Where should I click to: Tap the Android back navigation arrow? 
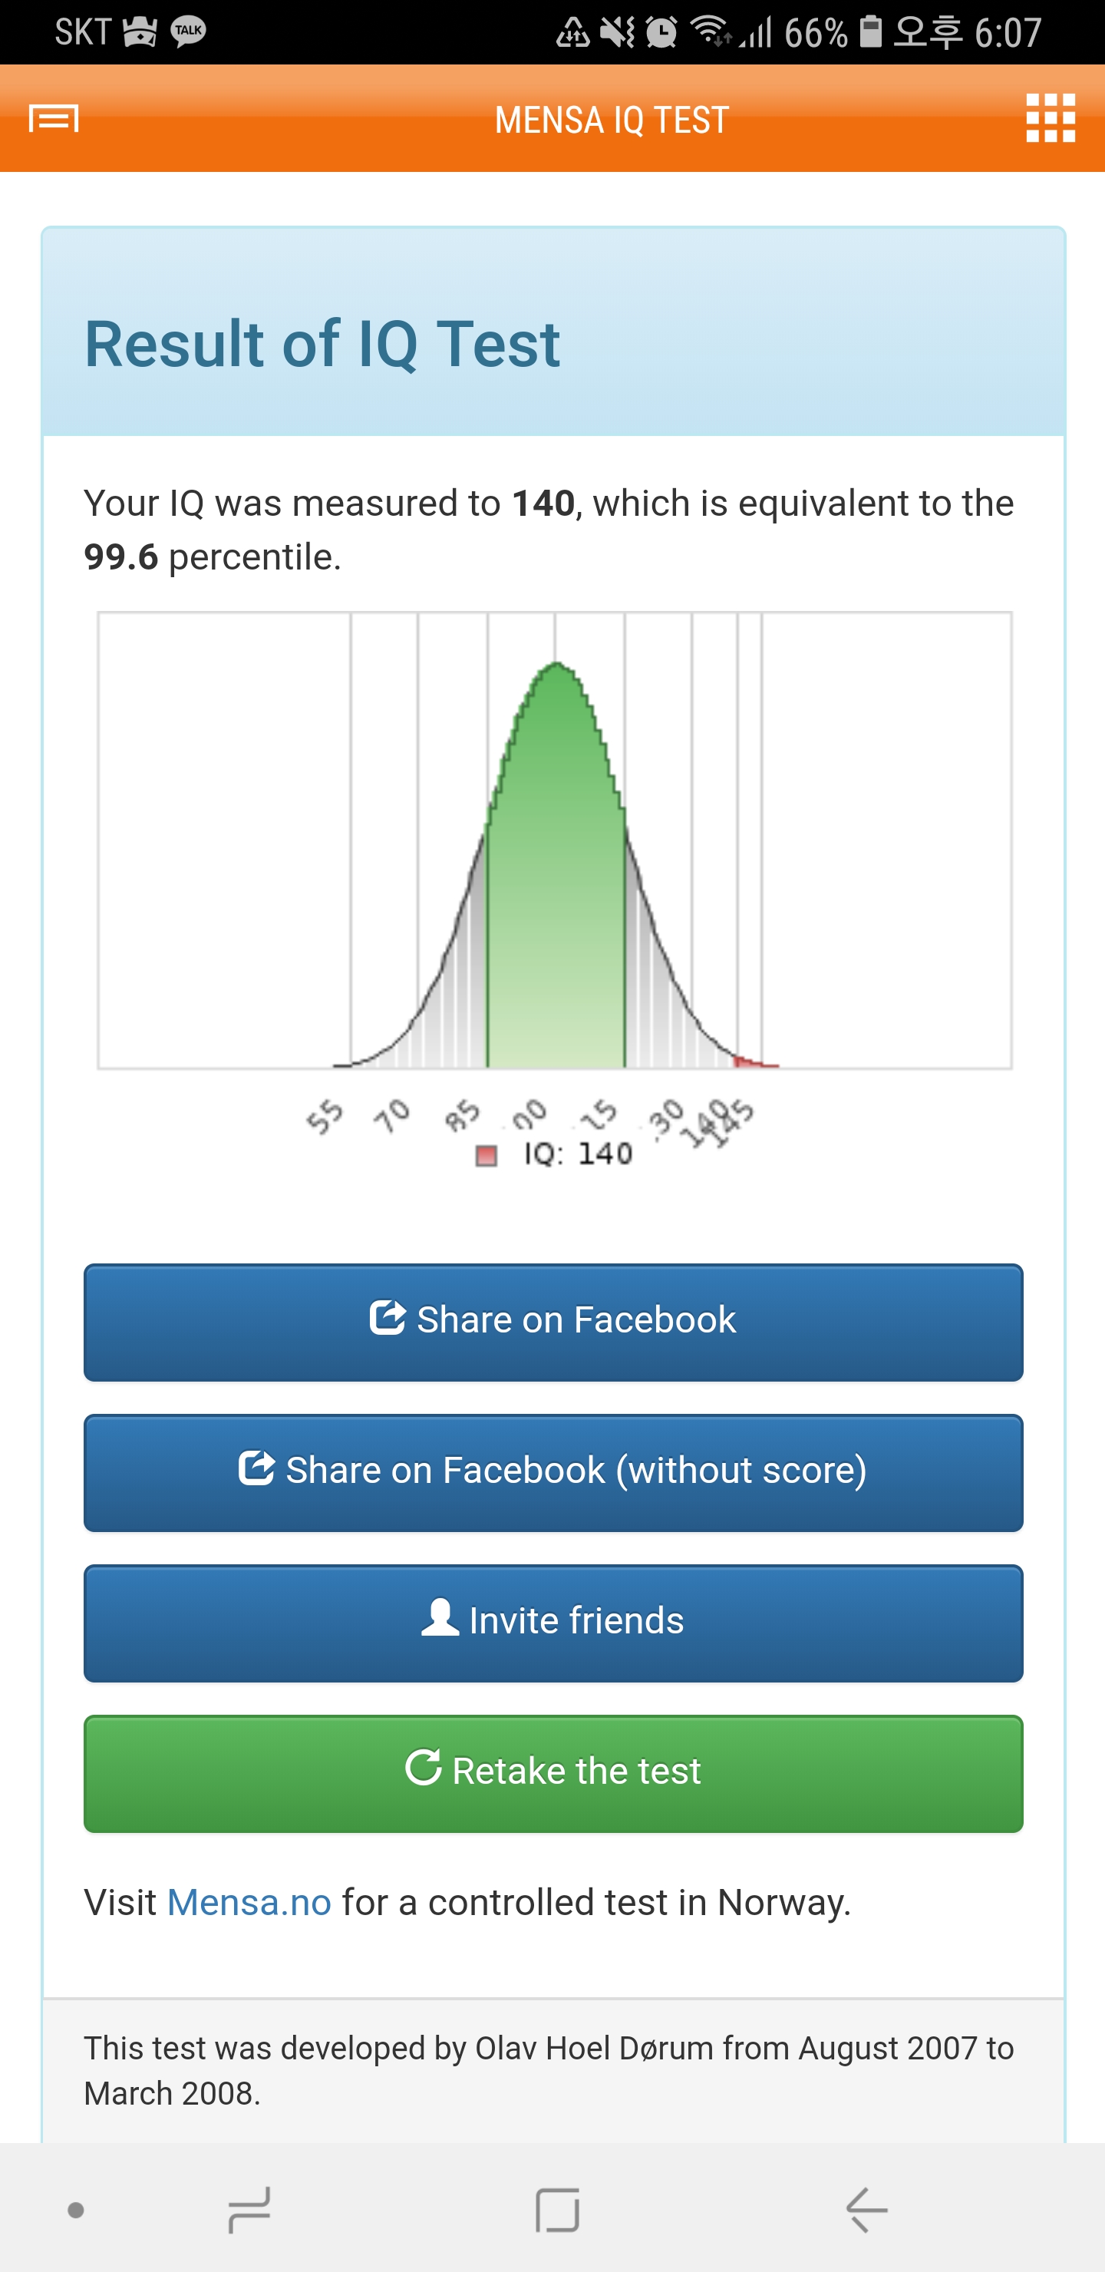[866, 2209]
